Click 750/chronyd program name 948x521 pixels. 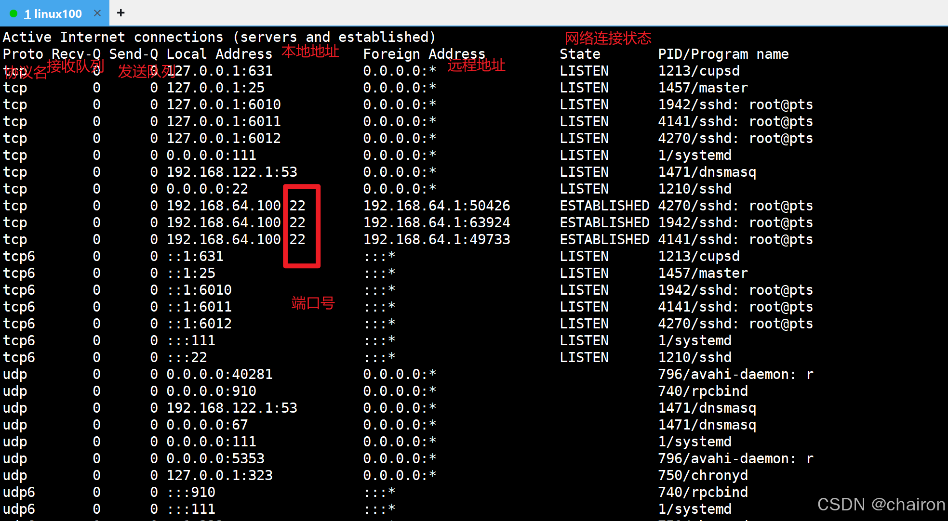703,475
